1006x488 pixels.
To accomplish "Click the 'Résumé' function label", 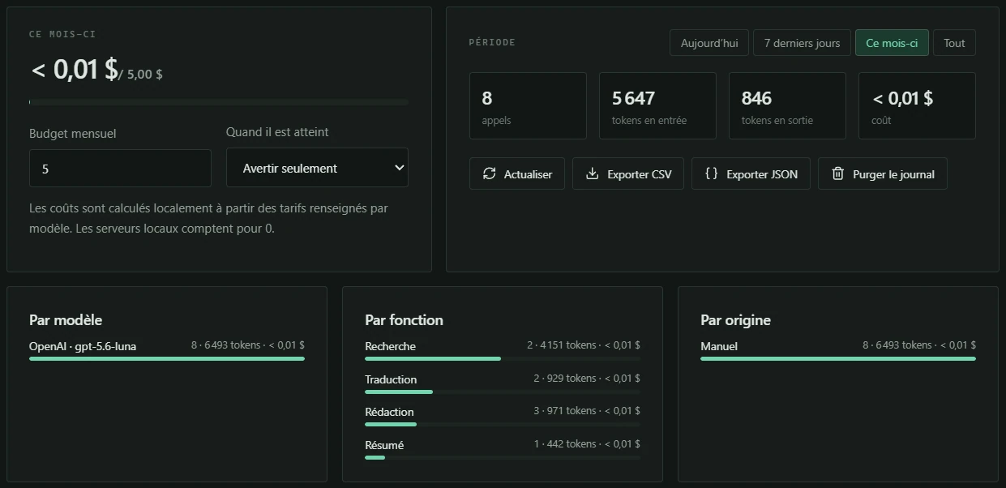I will (x=384, y=445).
